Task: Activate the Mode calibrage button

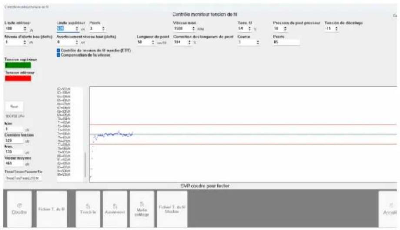Action: pyautogui.click(x=142, y=209)
